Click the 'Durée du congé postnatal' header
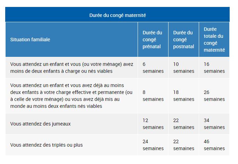 pyautogui.click(x=183, y=40)
